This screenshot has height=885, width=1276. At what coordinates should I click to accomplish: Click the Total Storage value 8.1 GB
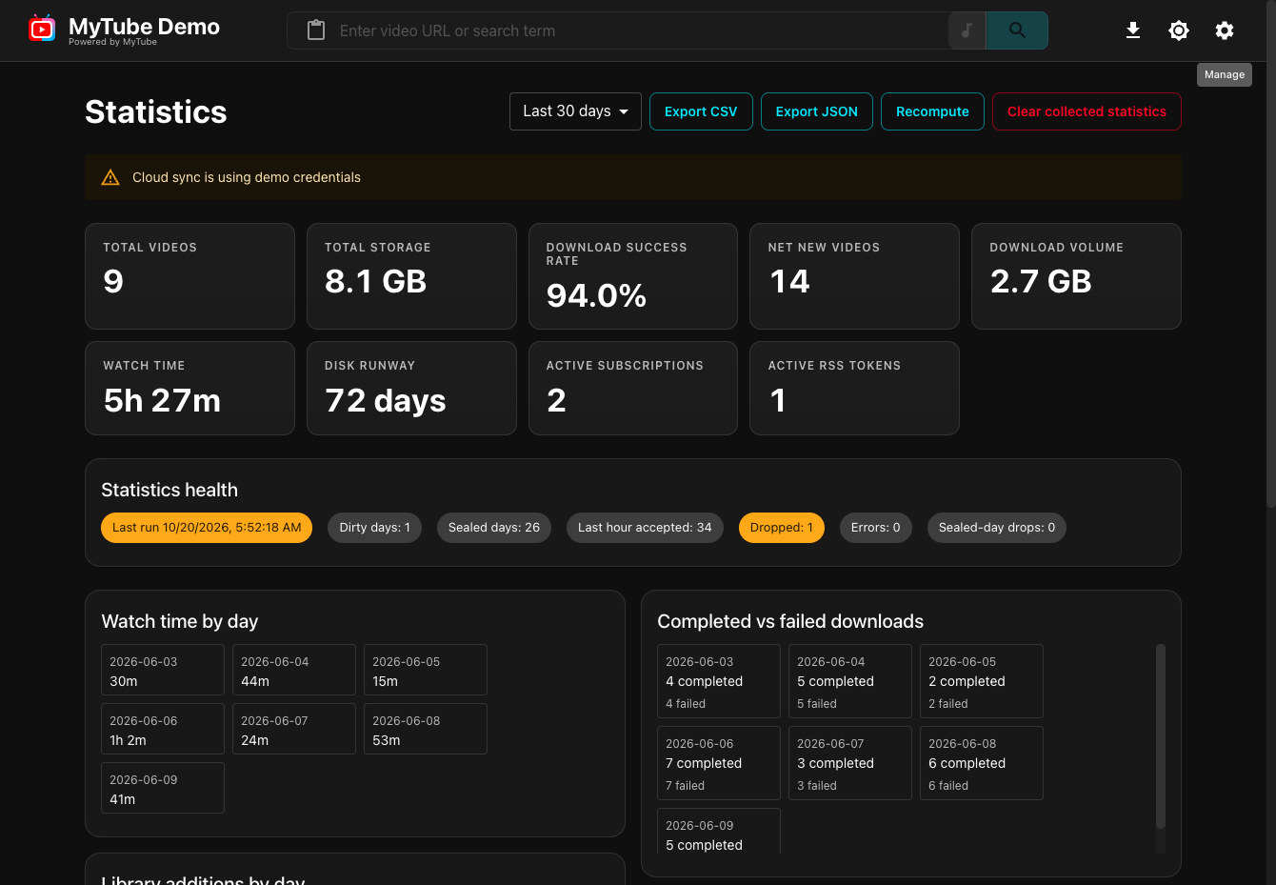[375, 282]
